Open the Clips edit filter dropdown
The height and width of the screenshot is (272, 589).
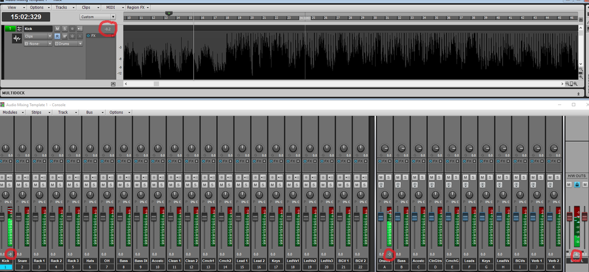tap(38, 36)
